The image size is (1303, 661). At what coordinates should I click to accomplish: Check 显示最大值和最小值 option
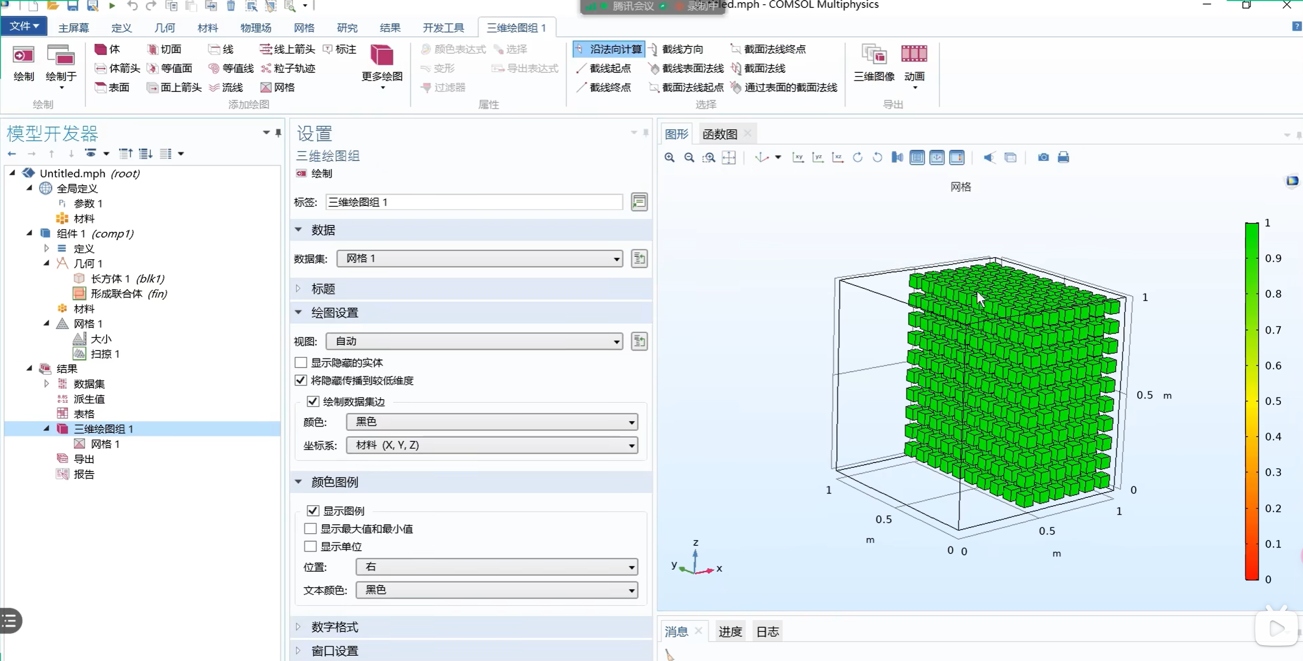(x=310, y=528)
